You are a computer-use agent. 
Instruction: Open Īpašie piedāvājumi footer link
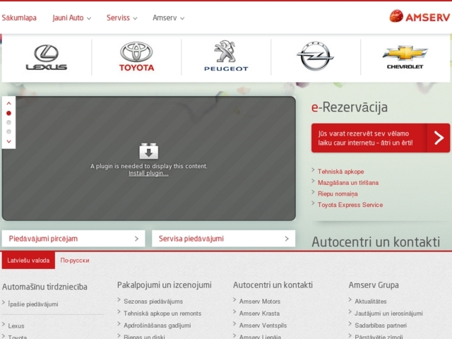(33, 304)
